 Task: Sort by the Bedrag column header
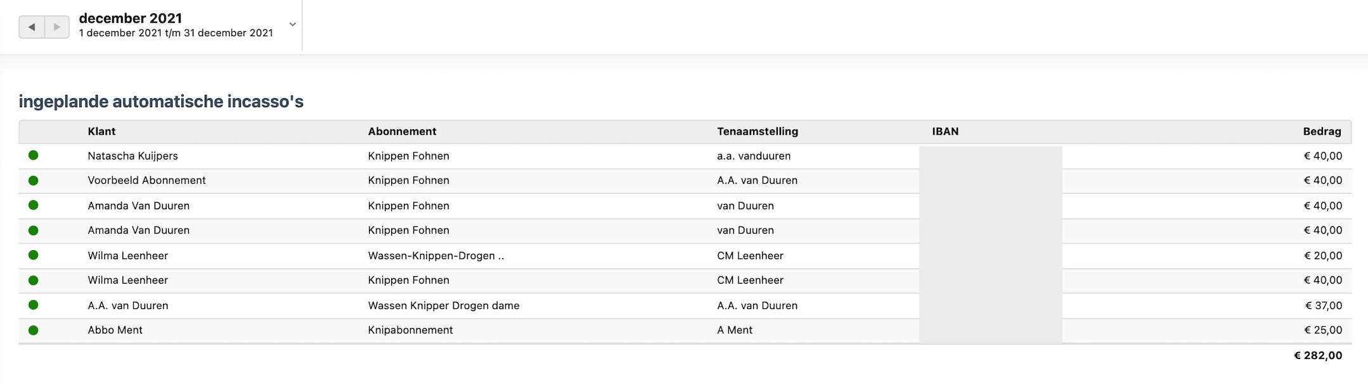1322,132
